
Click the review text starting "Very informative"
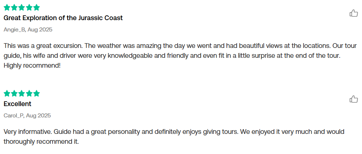pos(174,137)
